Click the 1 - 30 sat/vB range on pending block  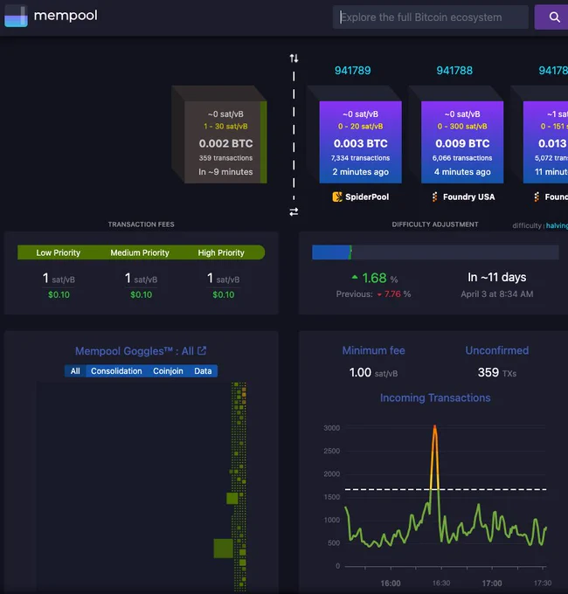[x=225, y=126]
